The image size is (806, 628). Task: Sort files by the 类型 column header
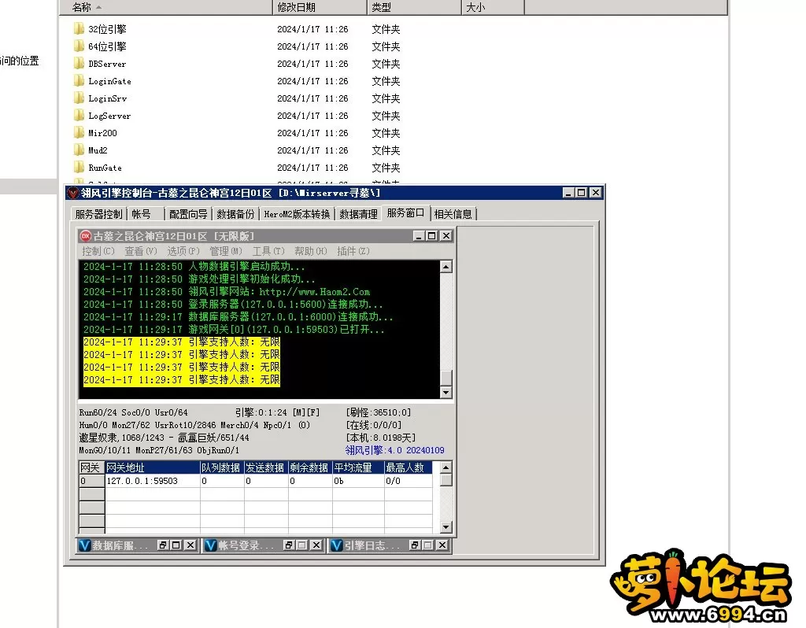(x=414, y=7)
